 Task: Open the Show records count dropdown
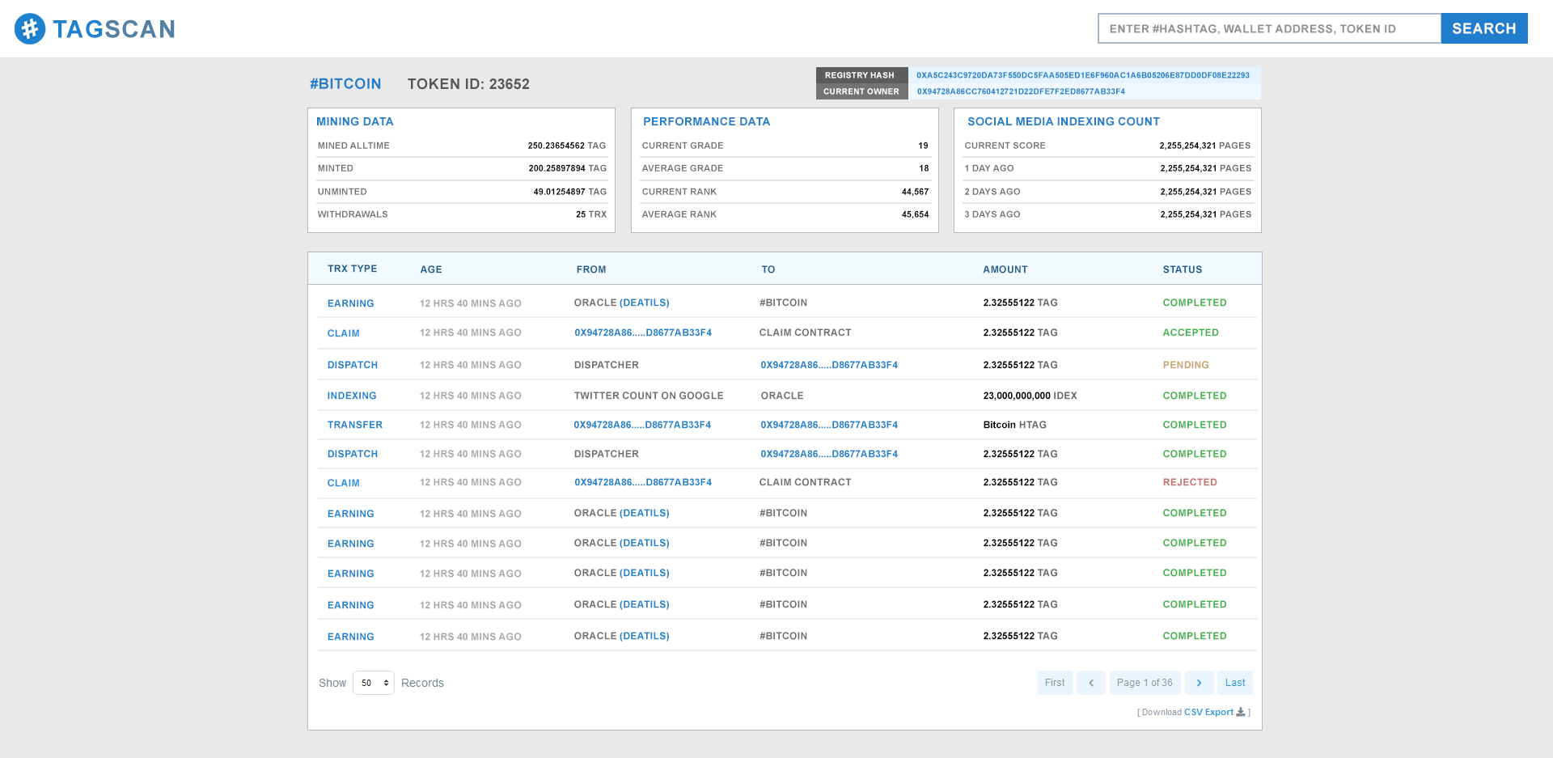pyautogui.click(x=374, y=683)
